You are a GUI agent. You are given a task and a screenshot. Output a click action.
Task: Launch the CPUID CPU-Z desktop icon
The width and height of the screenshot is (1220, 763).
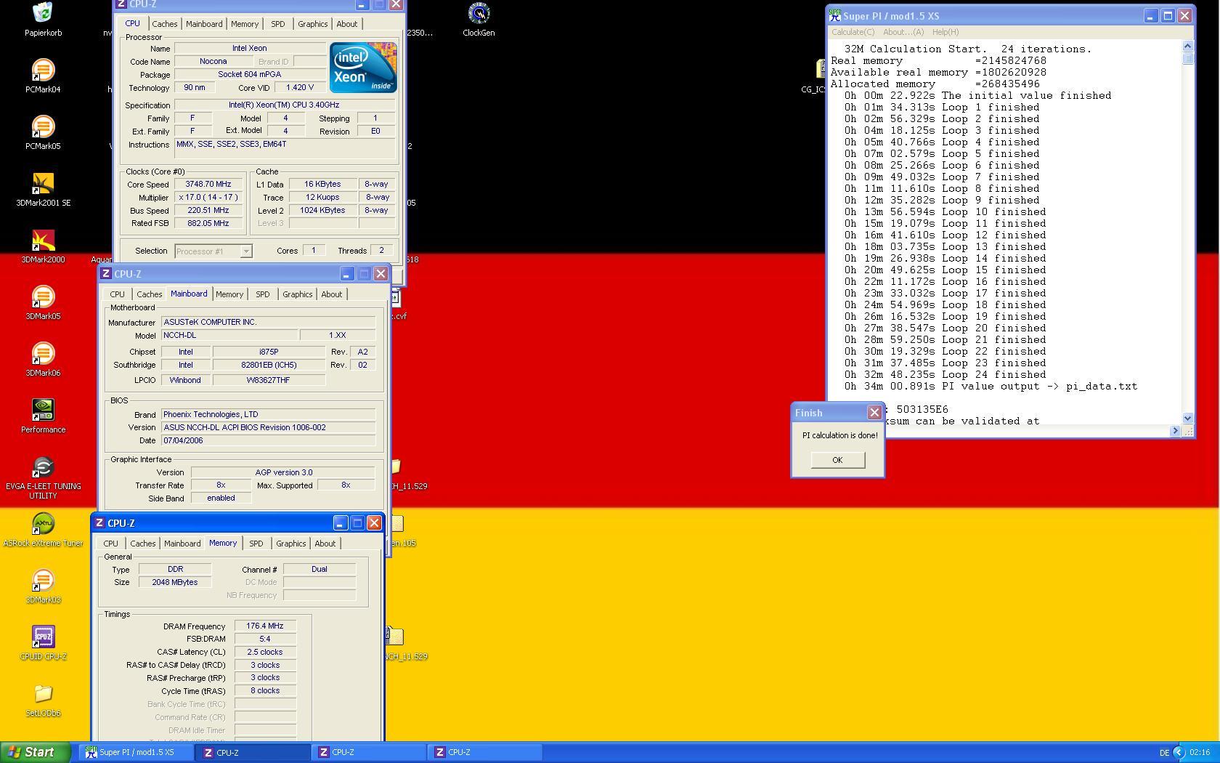(43, 637)
